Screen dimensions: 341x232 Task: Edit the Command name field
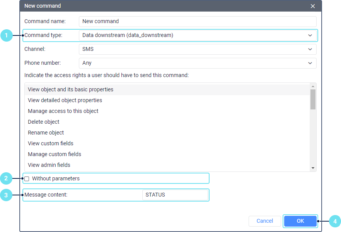198,22
